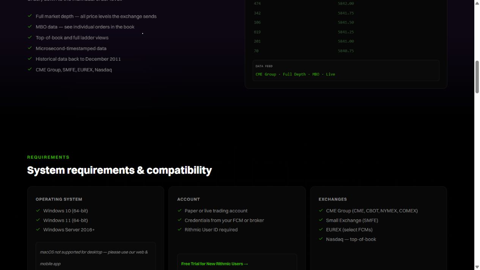Click the vertical scrollbar thumb
The height and width of the screenshot is (270, 480).
coord(477,77)
